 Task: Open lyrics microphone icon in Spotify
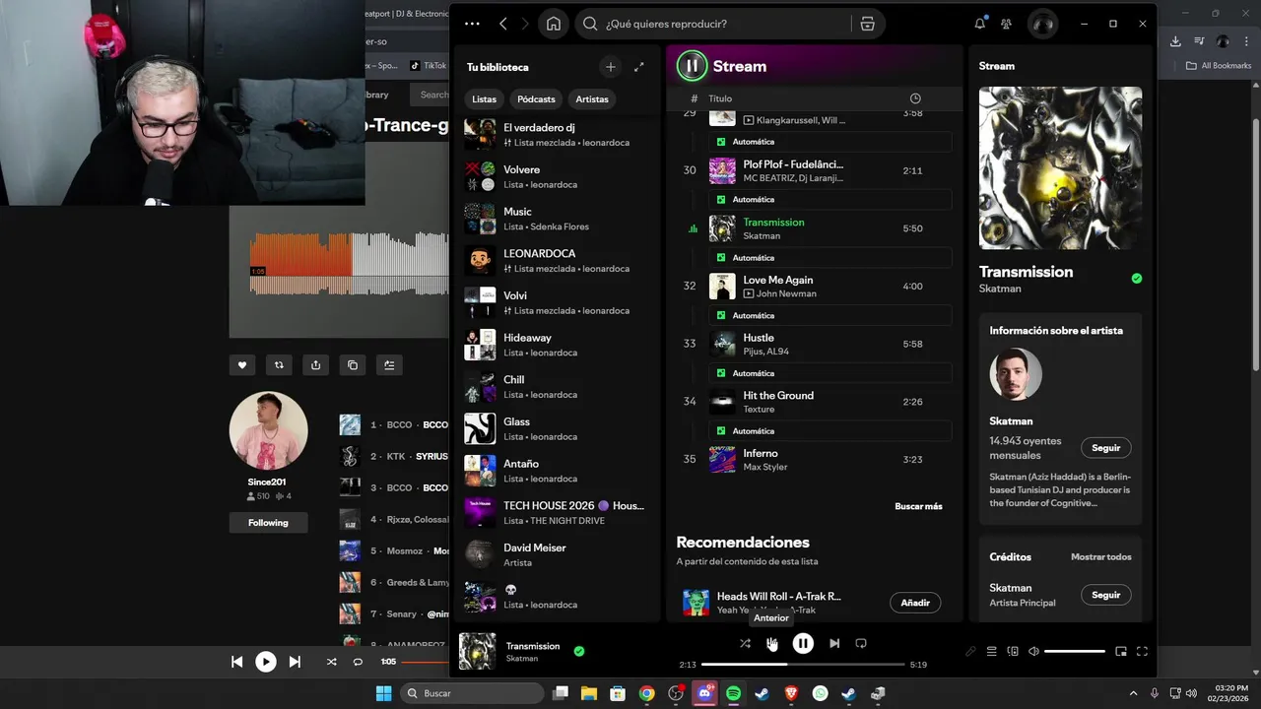(x=970, y=651)
